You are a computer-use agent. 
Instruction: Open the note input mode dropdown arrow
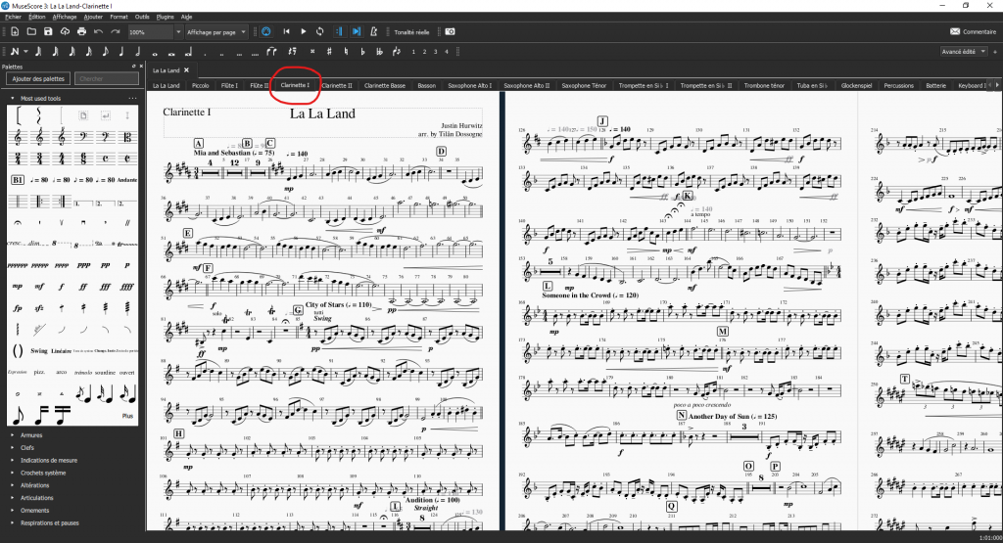pos(25,52)
